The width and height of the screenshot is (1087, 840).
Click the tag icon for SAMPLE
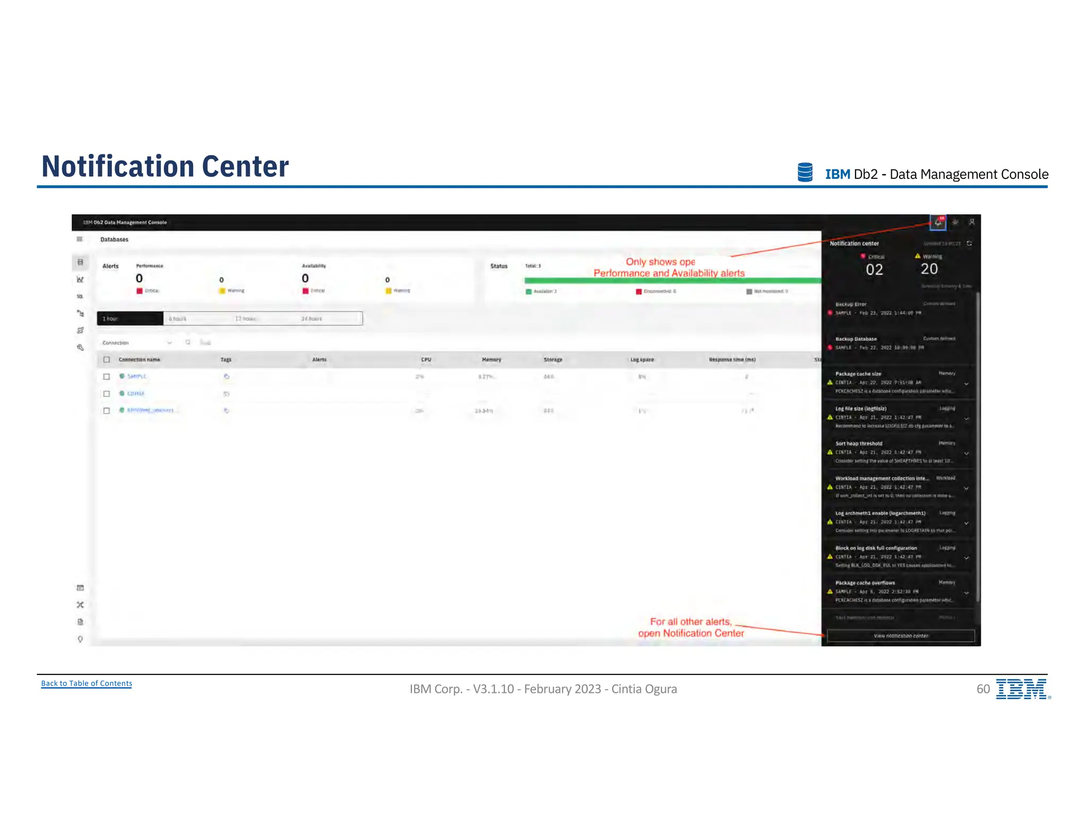[x=227, y=376]
